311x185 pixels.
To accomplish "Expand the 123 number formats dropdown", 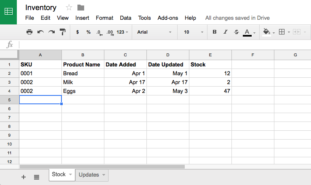I will coord(122,32).
